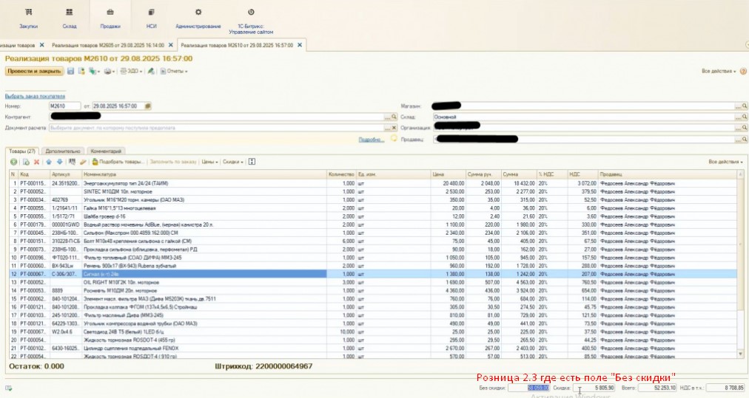Image resolution: width=749 pixels, height=398 pixels.
Task: Expand the Отчеты dropdown menu
Action: 174,71
